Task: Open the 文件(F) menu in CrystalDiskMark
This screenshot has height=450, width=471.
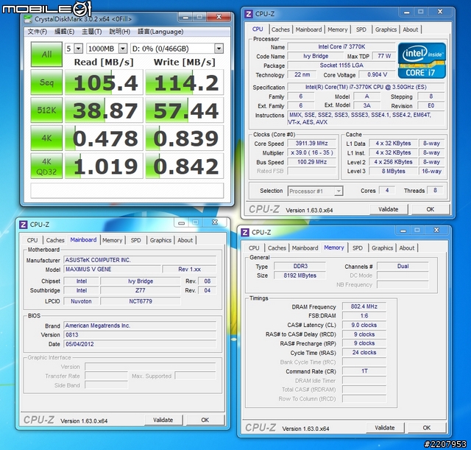Action: 38,32
